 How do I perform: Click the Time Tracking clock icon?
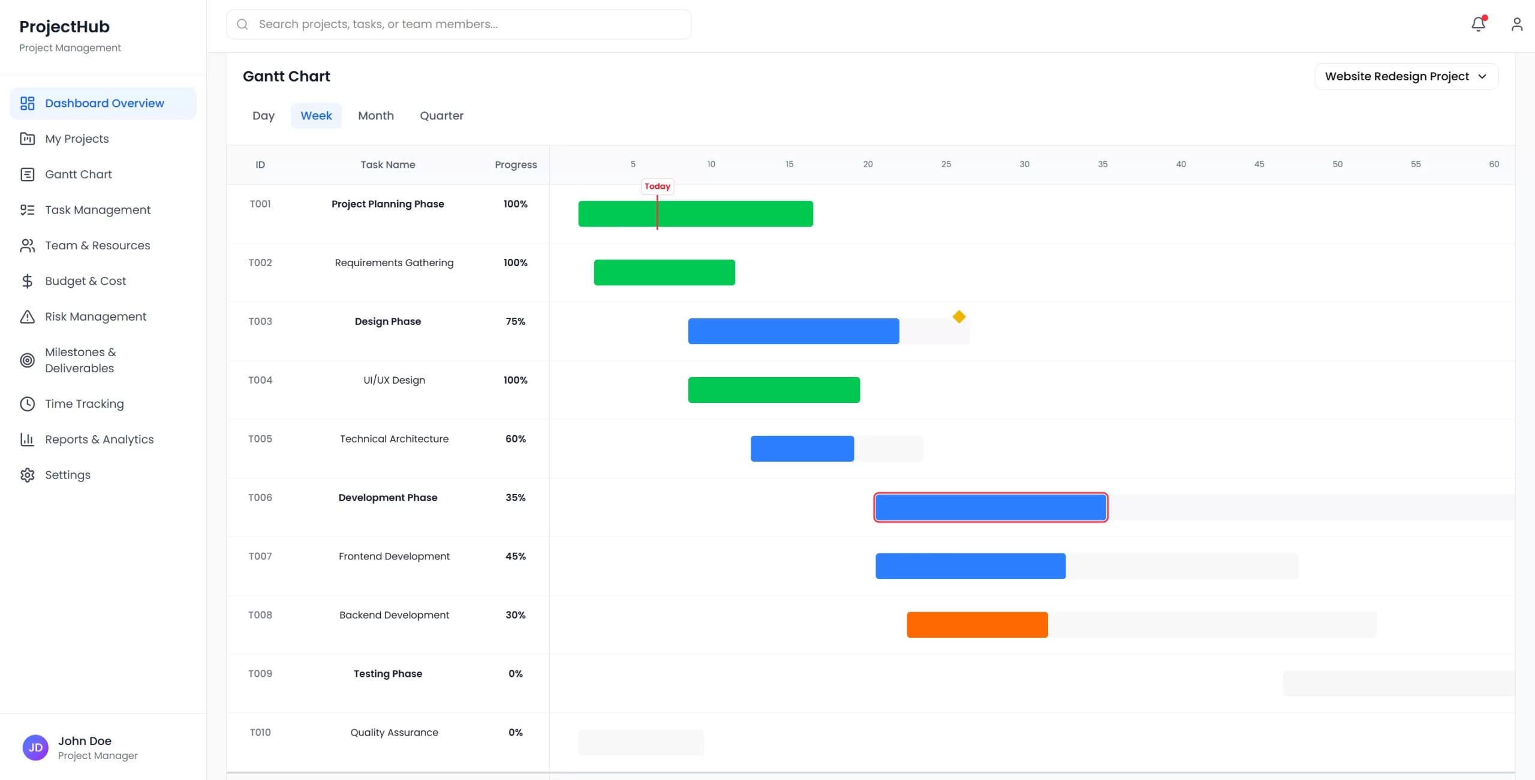point(27,403)
